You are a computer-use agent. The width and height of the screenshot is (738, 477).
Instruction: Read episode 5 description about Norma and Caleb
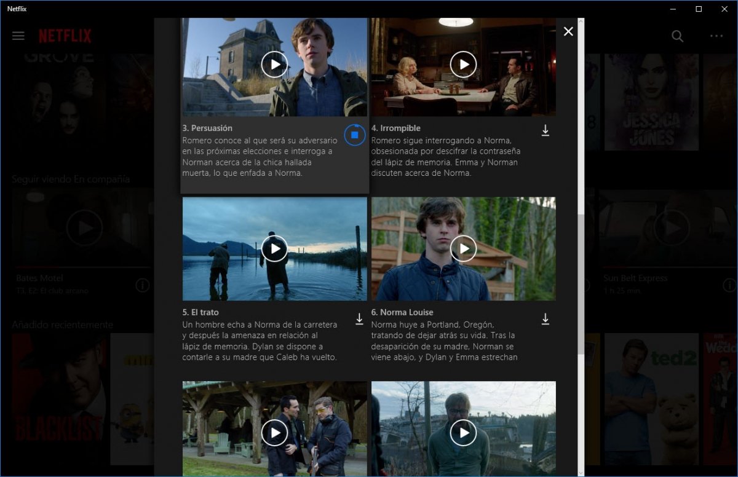260,341
